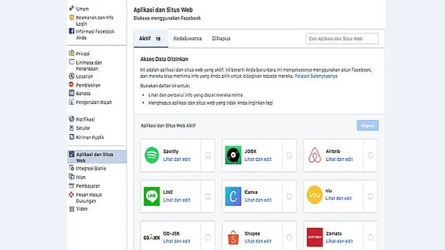Click Lihat dan edit under Canva
Screen dimensions: 445x250
coord(258,200)
